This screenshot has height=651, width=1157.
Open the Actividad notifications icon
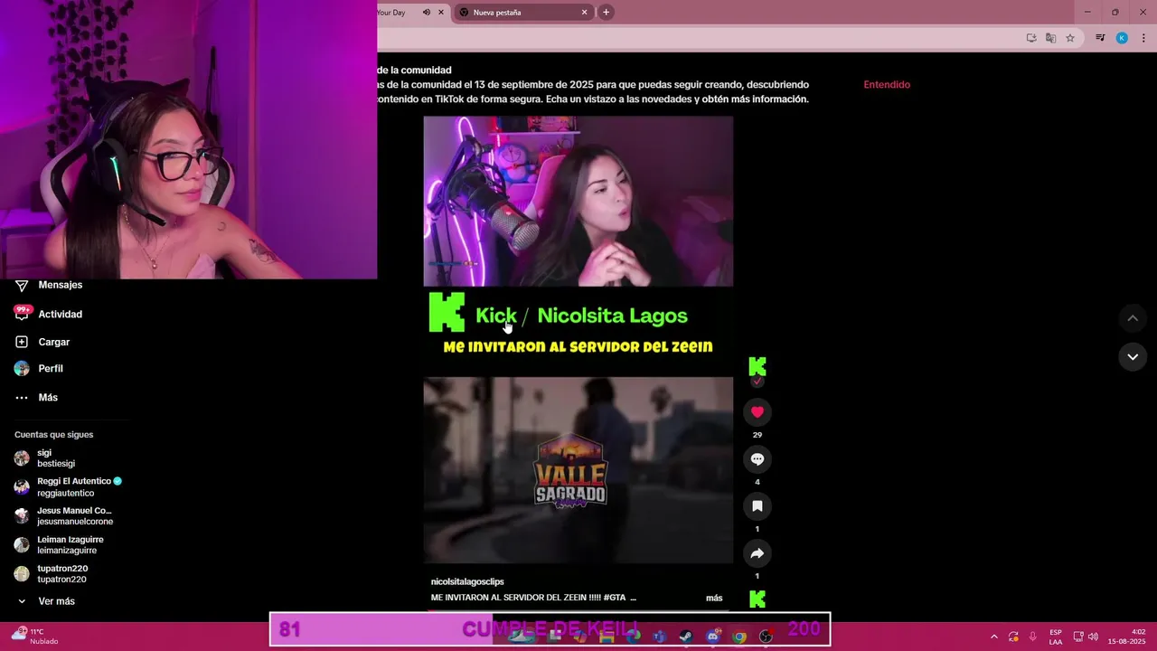coord(22,313)
